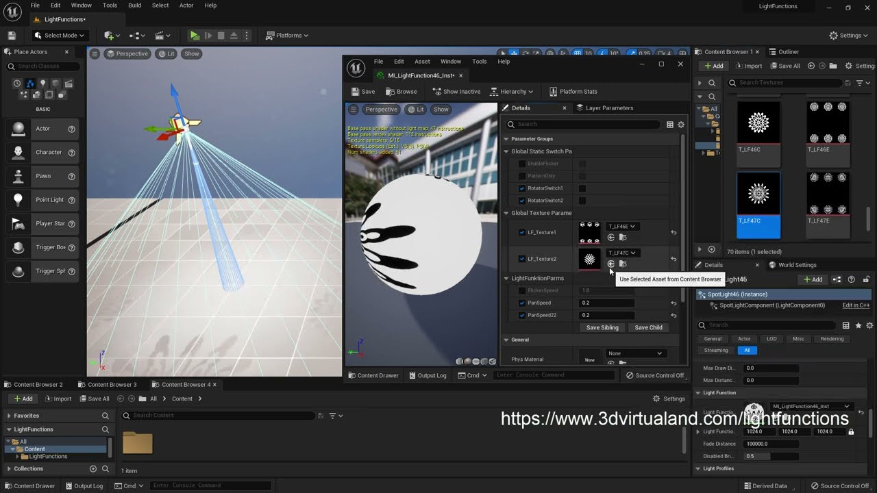877x493 pixels.
Task: Browse to LF_Texture1 asset in Content Browser
Action: [623, 238]
